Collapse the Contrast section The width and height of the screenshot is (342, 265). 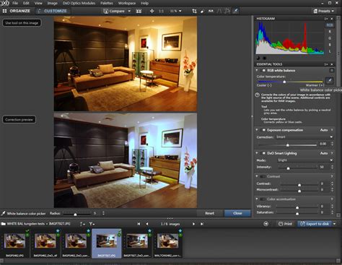[257, 176]
